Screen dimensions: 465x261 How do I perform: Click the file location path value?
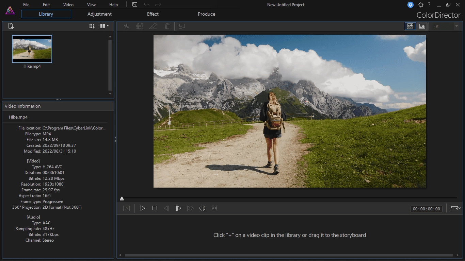[74, 128]
